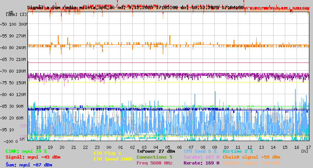Click hour label '00' on time axis
This screenshot has height=168, width=313.
[x=109, y=147]
